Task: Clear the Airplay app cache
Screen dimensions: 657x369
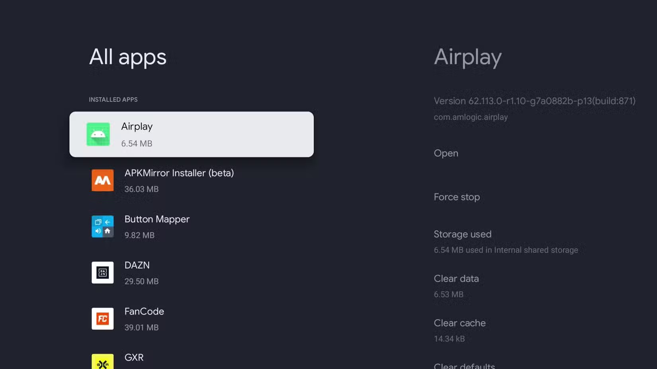Action: (x=460, y=323)
